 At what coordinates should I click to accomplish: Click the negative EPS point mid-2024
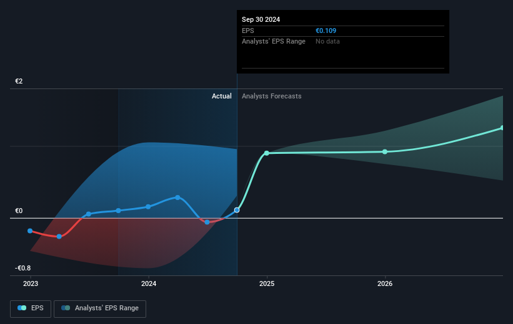click(x=207, y=222)
